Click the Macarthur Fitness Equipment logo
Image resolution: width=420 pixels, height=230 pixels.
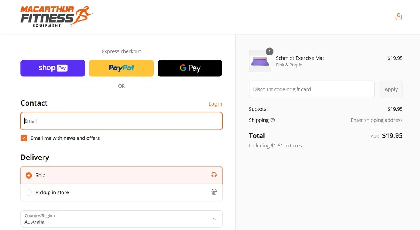point(57,16)
